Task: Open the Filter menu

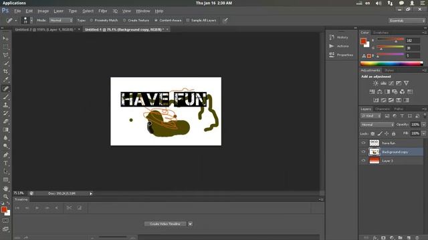Action: point(102,11)
